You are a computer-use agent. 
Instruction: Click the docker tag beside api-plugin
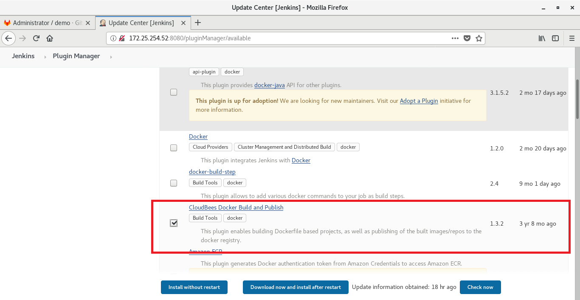pyautogui.click(x=232, y=72)
